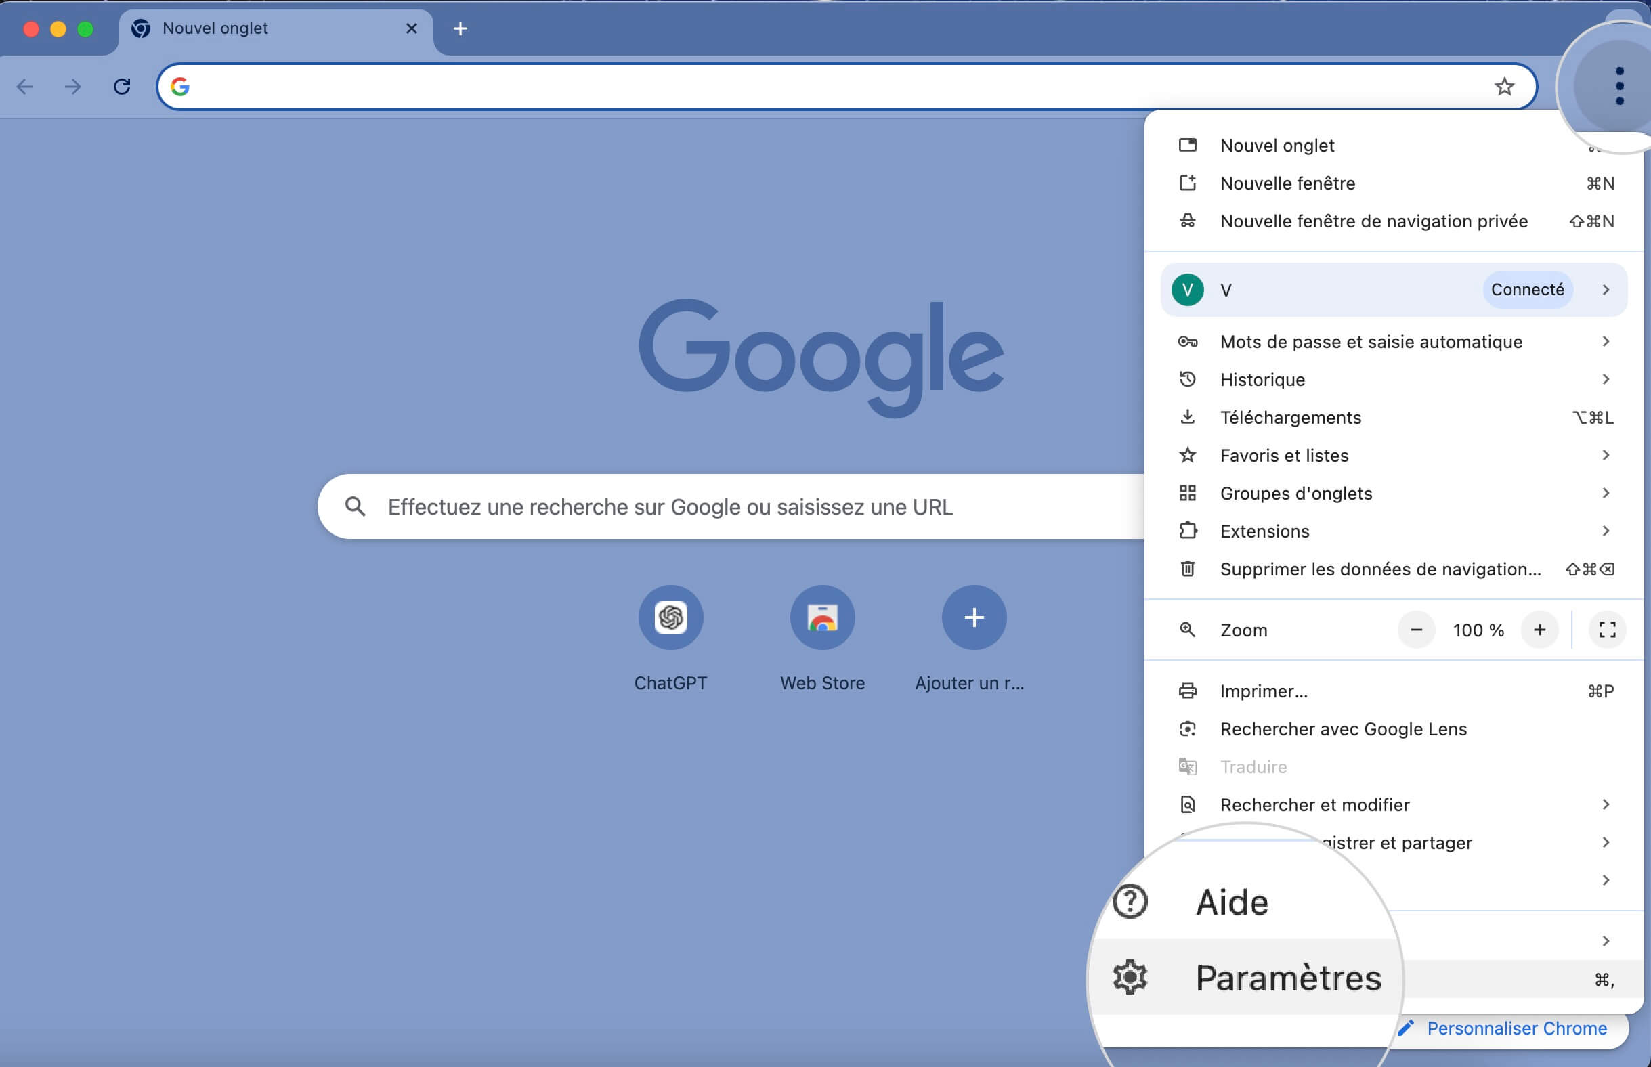Close the Nouvel onglet tab
The image size is (1651, 1067).
(412, 28)
